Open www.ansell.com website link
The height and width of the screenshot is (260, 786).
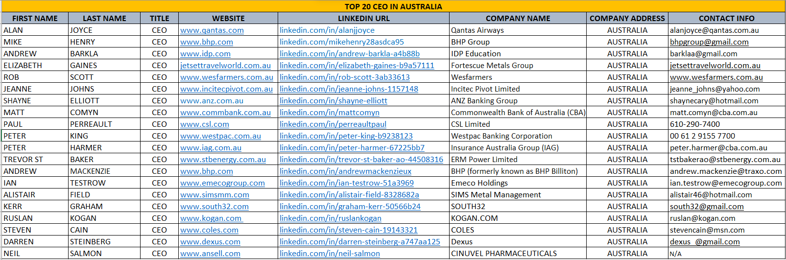point(210,254)
